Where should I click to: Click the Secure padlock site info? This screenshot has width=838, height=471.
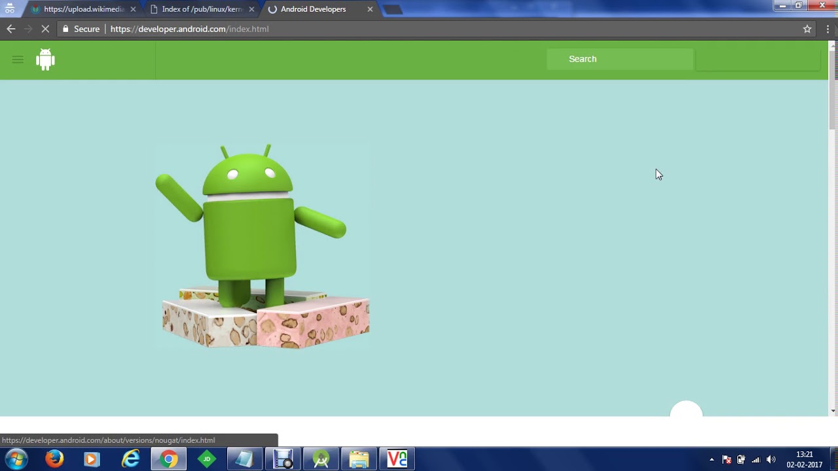click(x=81, y=29)
